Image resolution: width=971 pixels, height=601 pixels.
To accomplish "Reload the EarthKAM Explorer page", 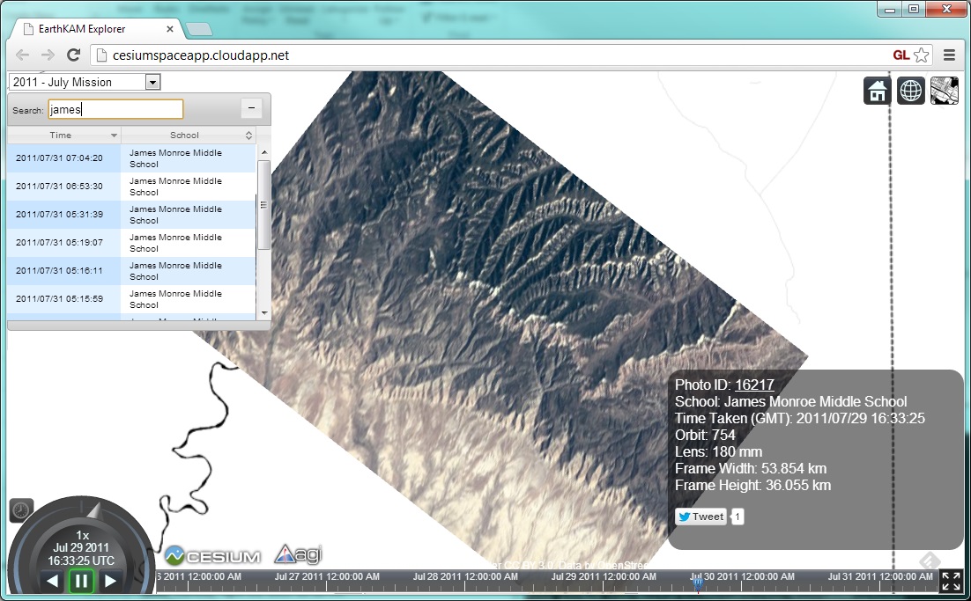I will coord(74,55).
